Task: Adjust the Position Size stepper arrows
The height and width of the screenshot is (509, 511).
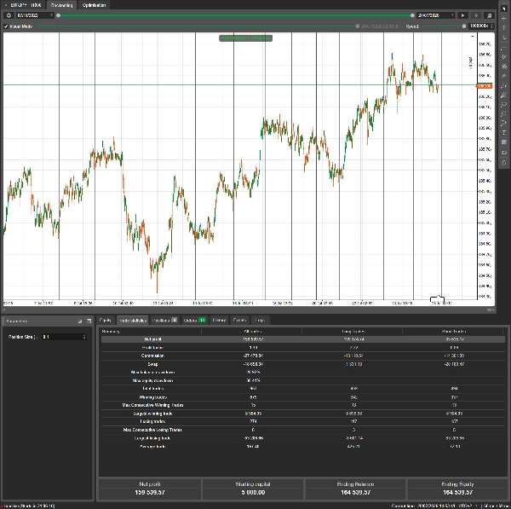Action: tap(84, 337)
